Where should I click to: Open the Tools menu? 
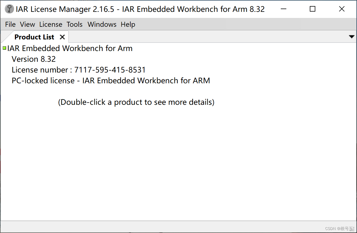[x=75, y=25]
